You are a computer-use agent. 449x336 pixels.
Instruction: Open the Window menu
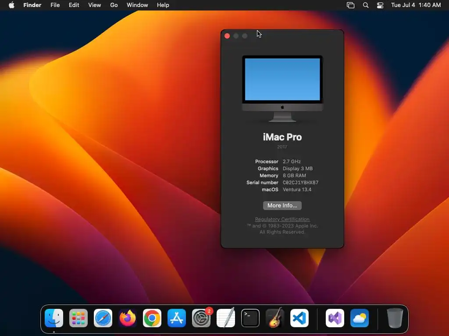point(137,5)
